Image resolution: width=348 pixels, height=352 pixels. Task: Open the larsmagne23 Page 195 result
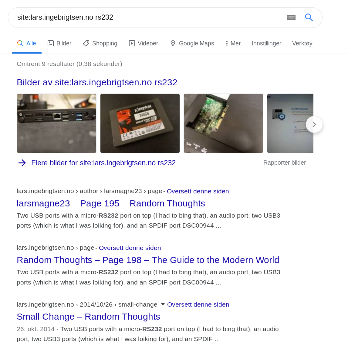[111, 203]
